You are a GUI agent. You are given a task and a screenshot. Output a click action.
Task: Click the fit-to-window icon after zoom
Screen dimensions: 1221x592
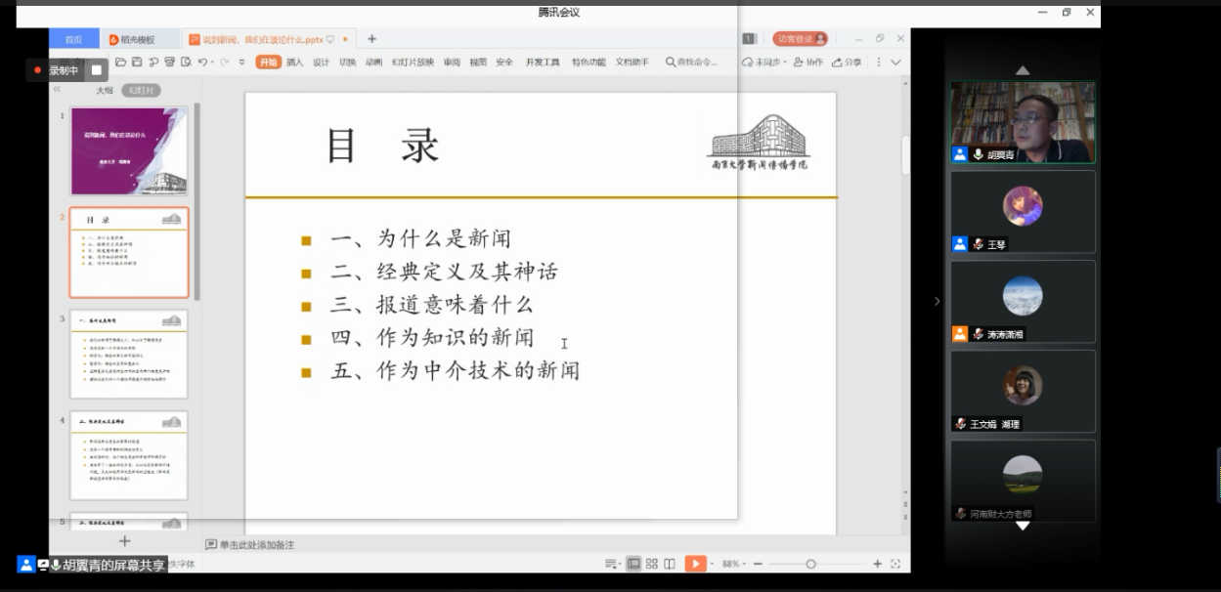coord(894,564)
